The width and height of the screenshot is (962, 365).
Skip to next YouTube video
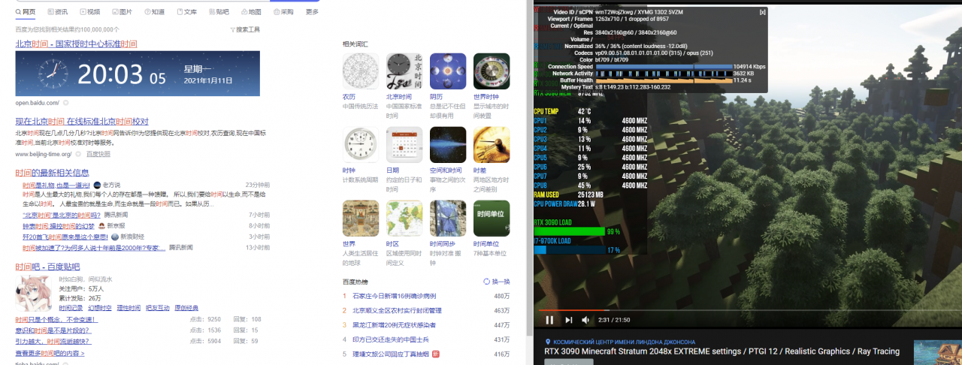click(569, 320)
